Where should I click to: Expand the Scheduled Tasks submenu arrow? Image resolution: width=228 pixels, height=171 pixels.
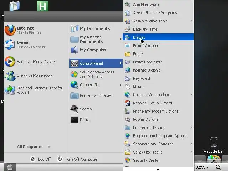191,152
